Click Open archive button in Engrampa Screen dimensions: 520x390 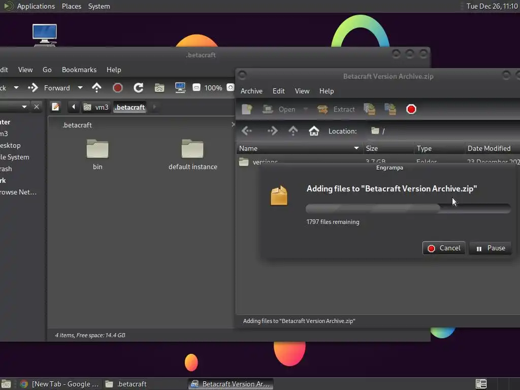[279, 109]
